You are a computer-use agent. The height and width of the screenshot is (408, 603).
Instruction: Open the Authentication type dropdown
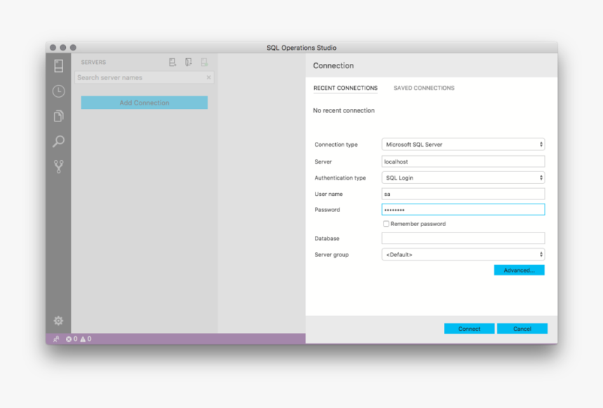point(463,178)
